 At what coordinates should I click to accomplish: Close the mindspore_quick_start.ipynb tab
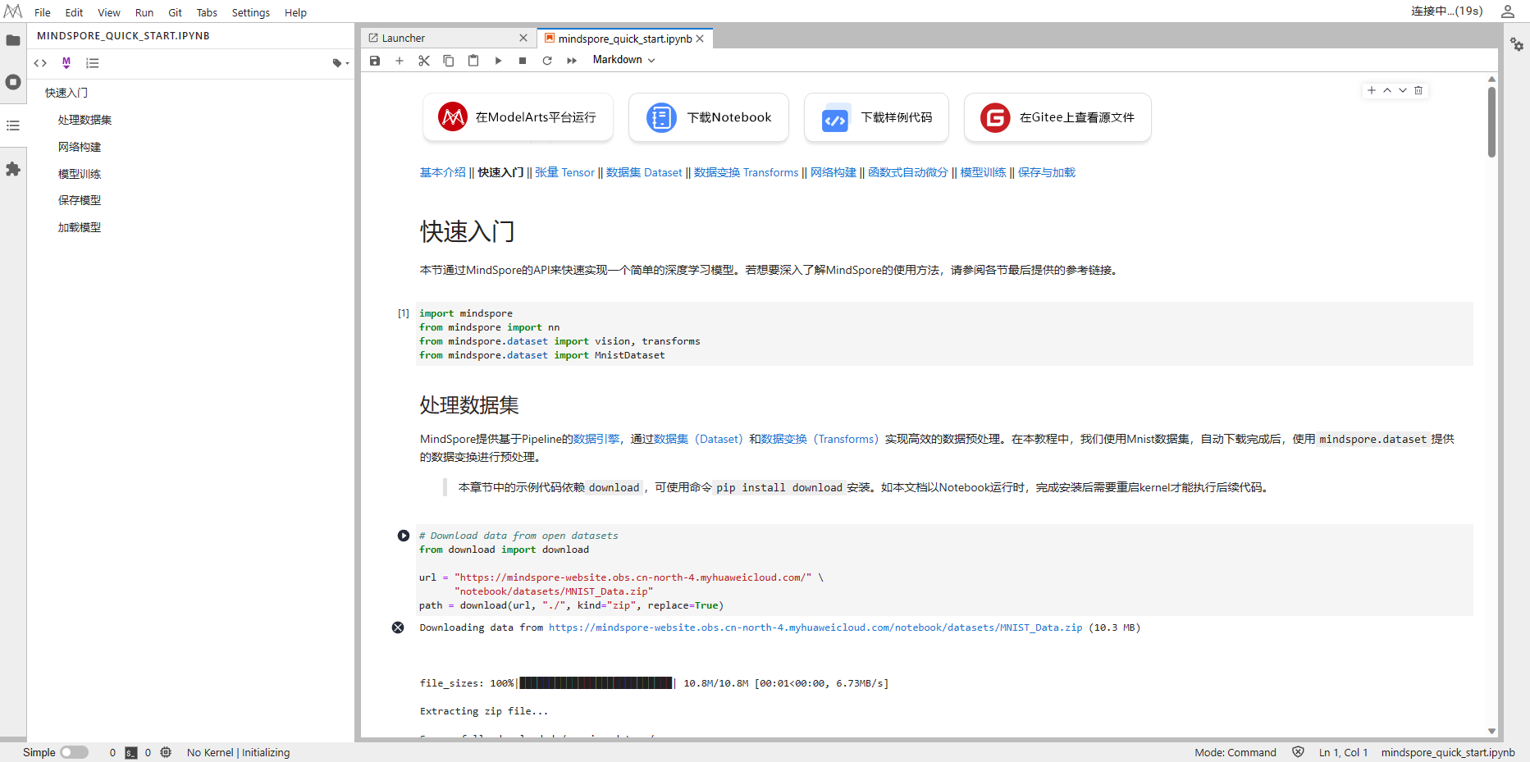click(700, 39)
